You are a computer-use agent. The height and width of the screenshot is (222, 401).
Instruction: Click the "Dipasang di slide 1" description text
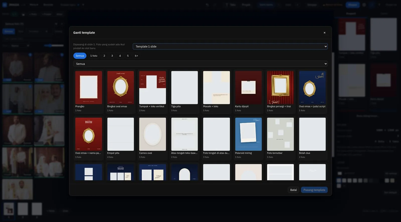99,46
